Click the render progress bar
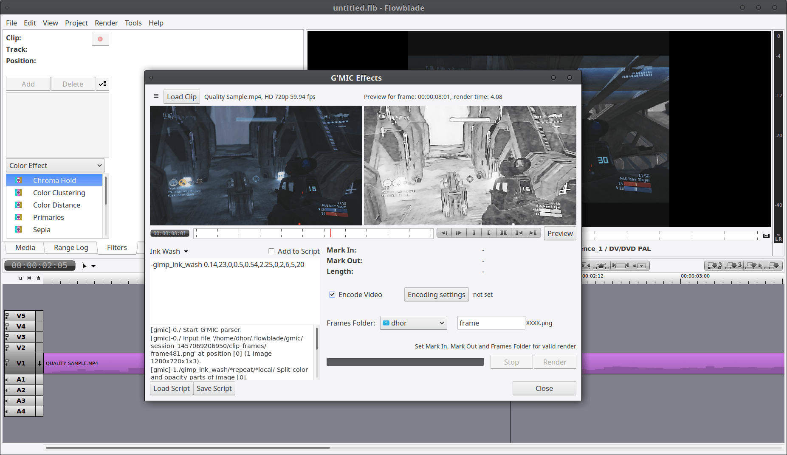This screenshot has height=455, width=787. (405, 362)
